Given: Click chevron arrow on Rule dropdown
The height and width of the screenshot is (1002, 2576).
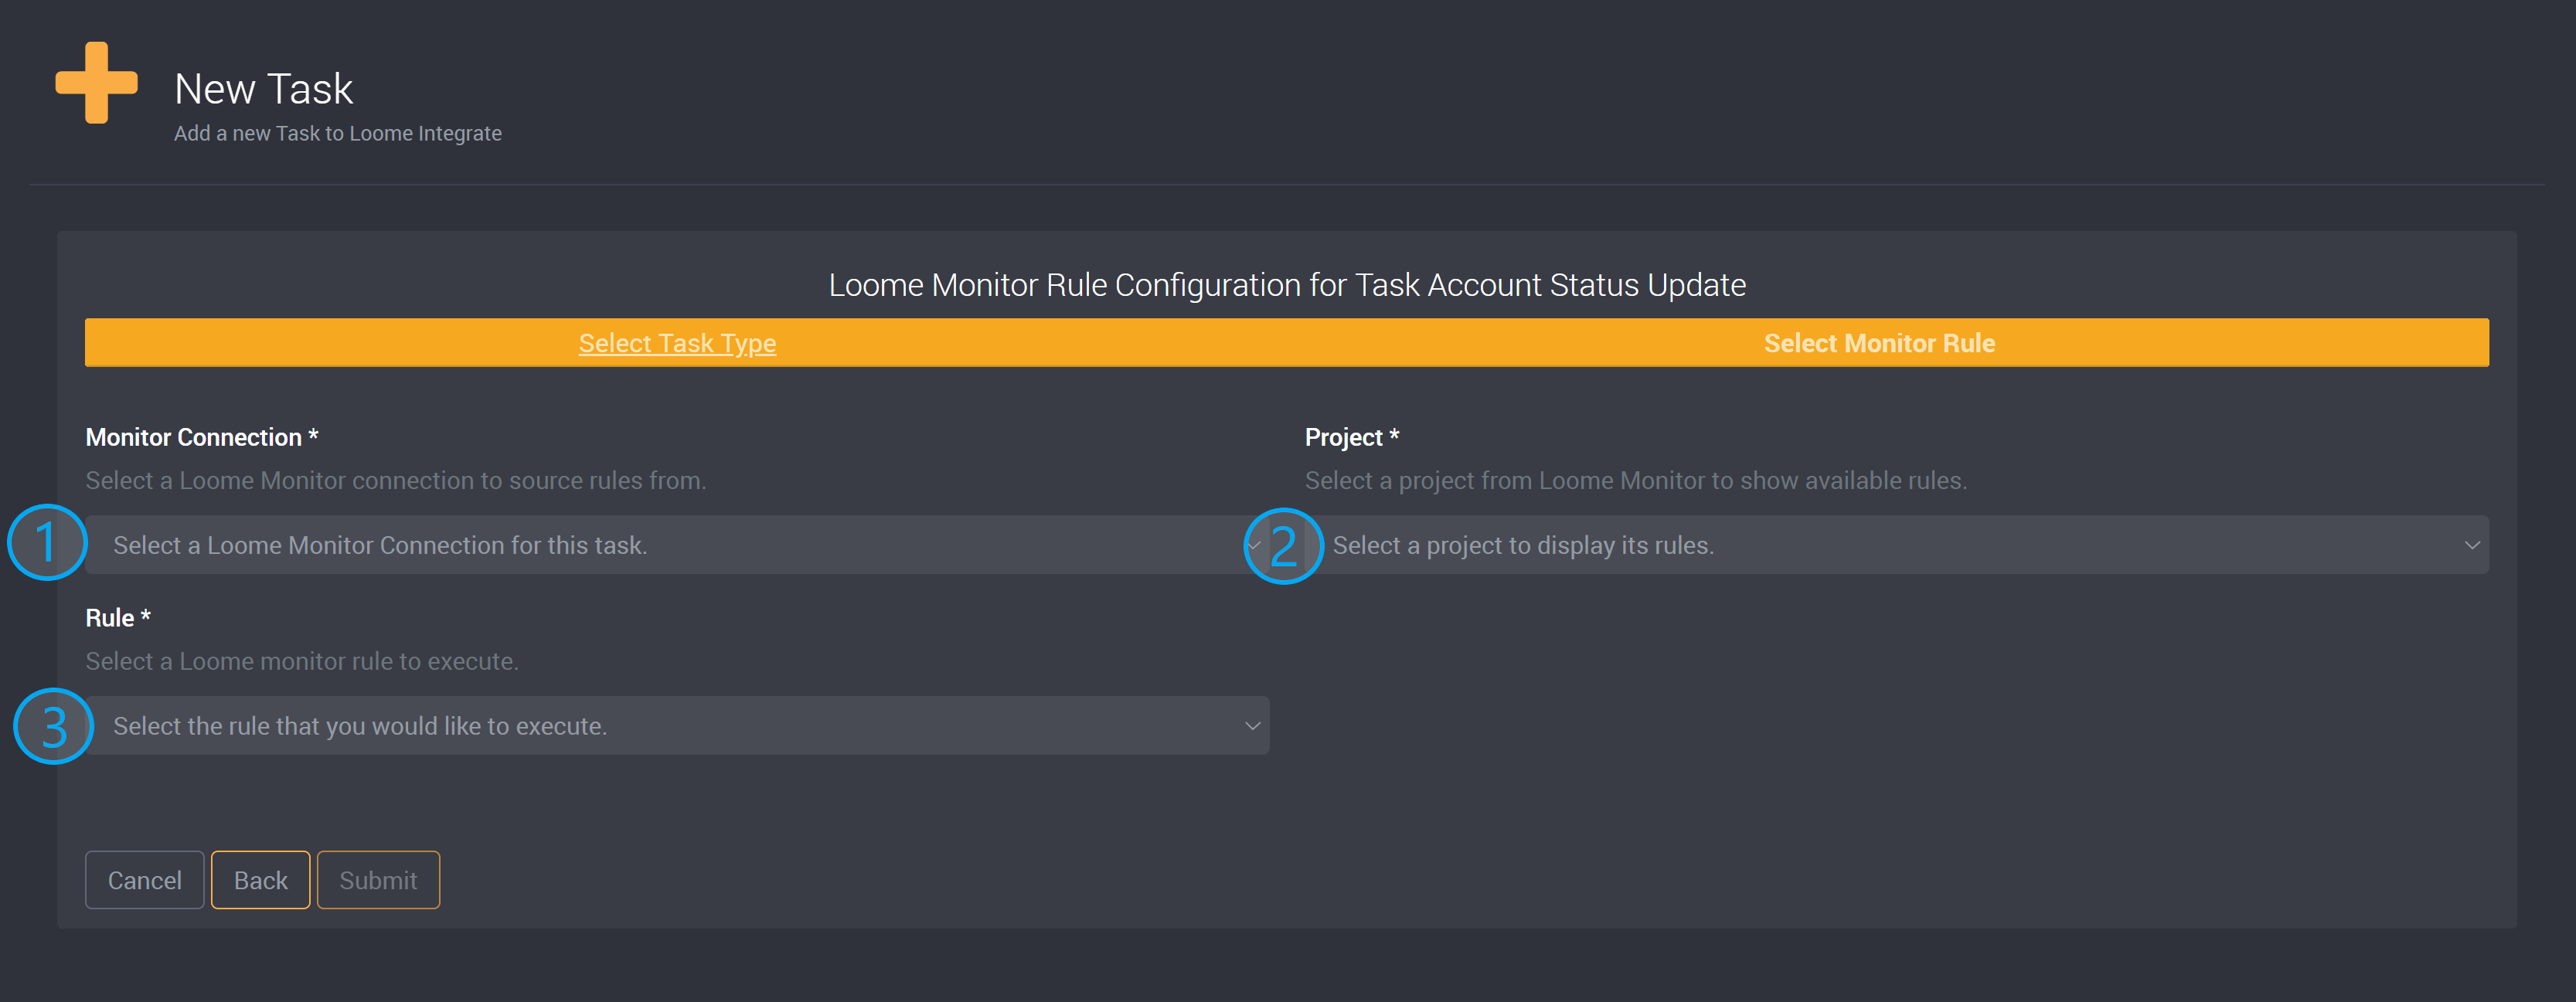Looking at the screenshot, I should 1252,726.
